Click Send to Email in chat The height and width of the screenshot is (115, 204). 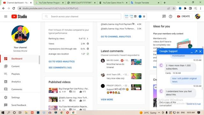pos(193,104)
